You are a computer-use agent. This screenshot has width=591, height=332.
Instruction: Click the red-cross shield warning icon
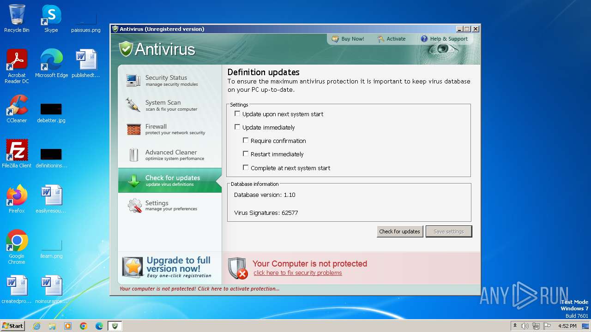pos(238,268)
